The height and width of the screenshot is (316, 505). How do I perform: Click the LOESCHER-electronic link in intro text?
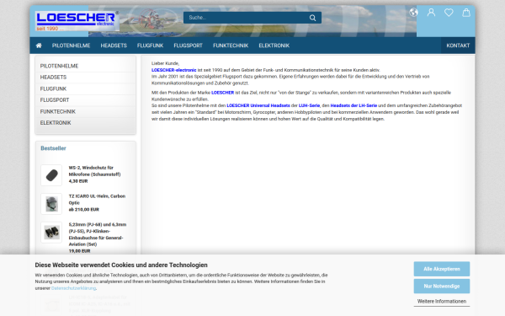click(174, 70)
